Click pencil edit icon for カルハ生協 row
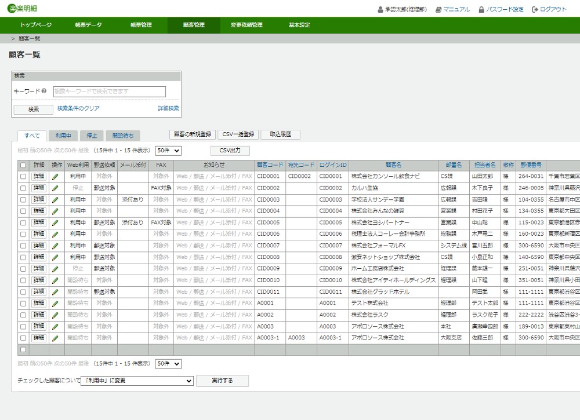This screenshot has width=580, height=420. (x=56, y=188)
